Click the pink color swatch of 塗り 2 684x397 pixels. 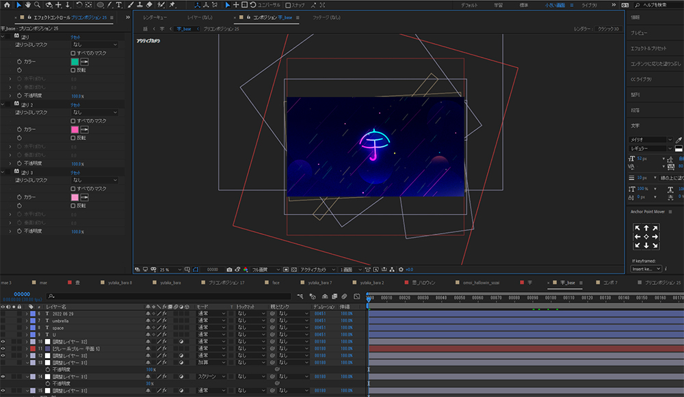(x=75, y=129)
